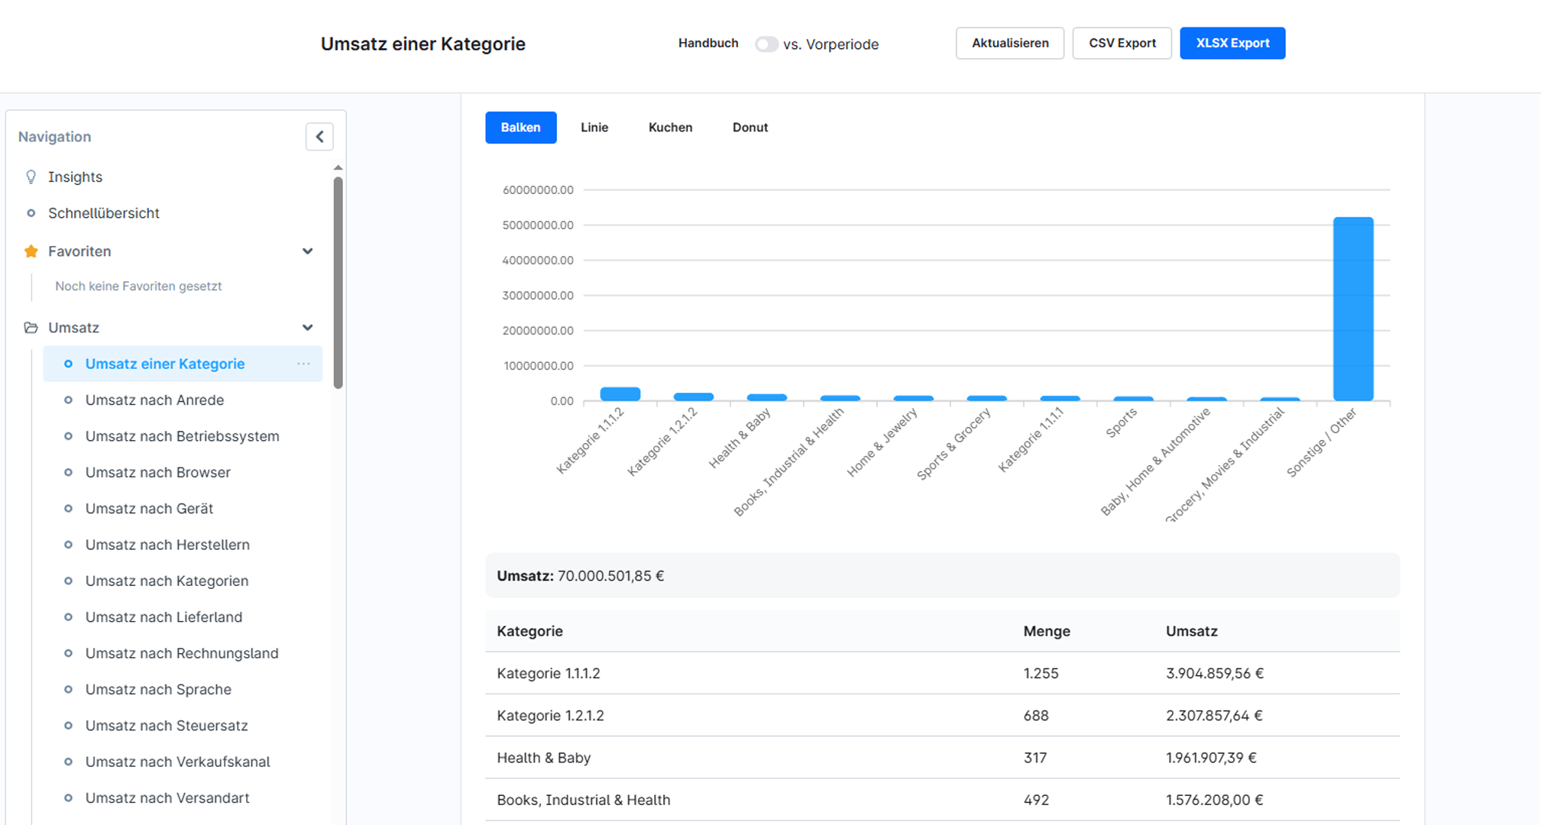Click the CSV Export button
Screen dimensions: 1541x825
click(x=1122, y=44)
